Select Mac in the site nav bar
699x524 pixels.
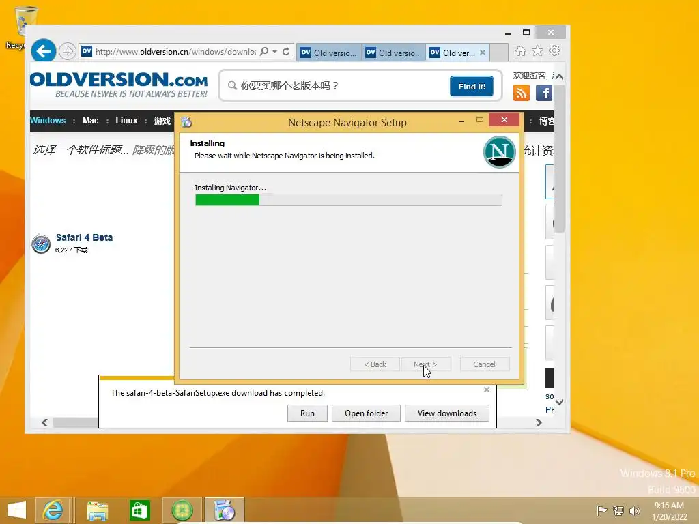91,120
